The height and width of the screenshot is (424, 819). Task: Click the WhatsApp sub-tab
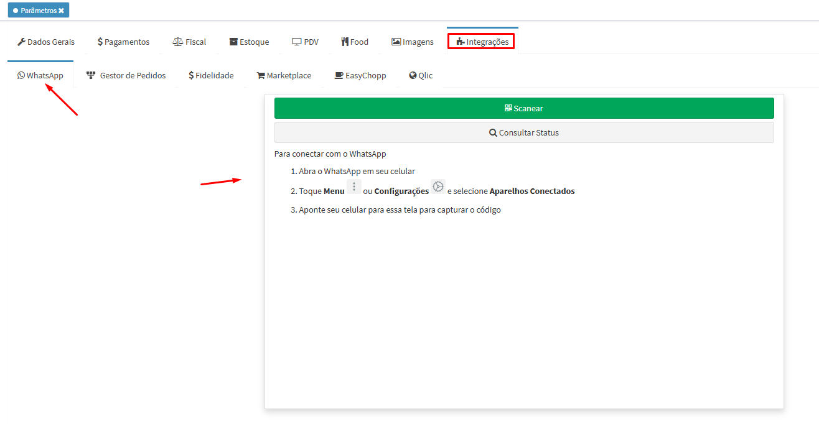(40, 75)
